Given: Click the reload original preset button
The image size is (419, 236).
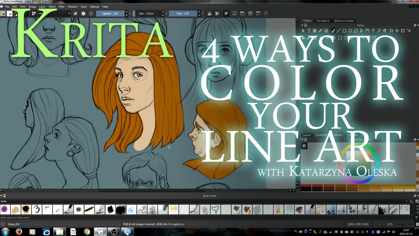Looking at the screenshot, I should pos(91,13).
